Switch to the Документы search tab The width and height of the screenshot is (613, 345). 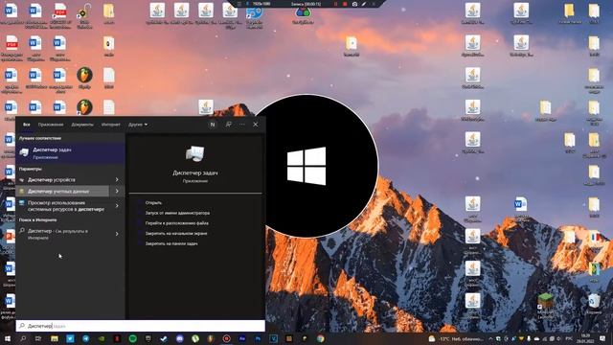pos(82,125)
